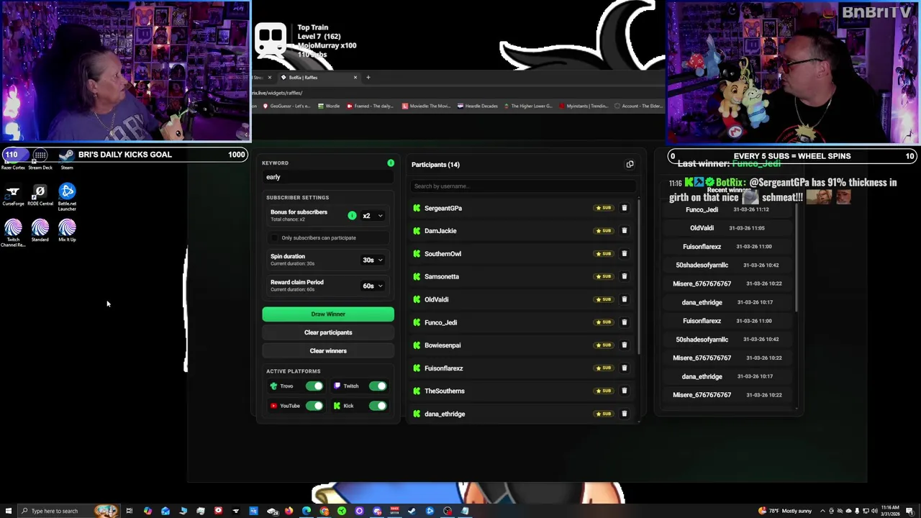This screenshot has height=518, width=921.
Task: Close the BotRix Raffles tab
Action: click(355, 77)
